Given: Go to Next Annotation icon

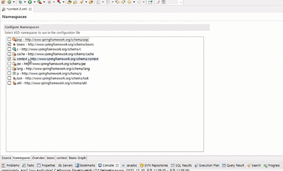Looking at the screenshot, I should tap(99, 2).
